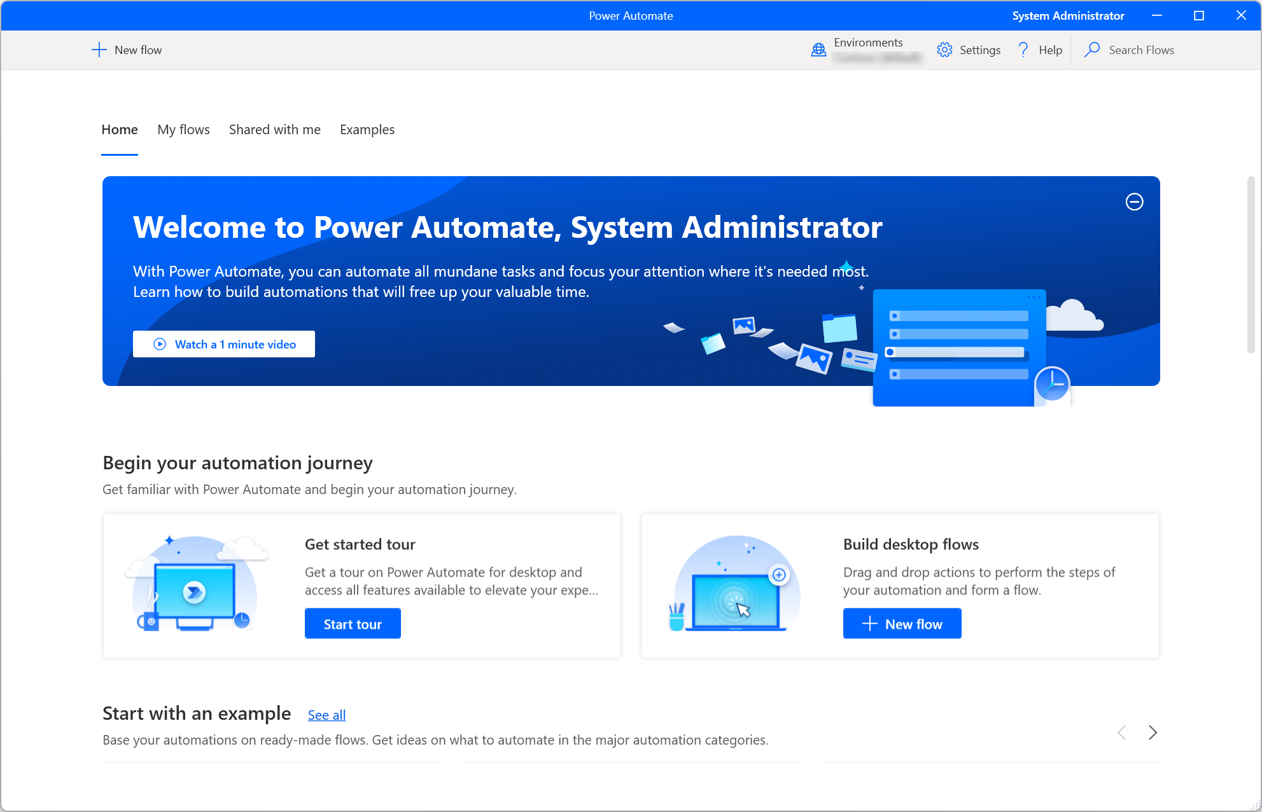Image resolution: width=1262 pixels, height=812 pixels.
Task: Click the Shared with me tab
Action: [274, 130]
